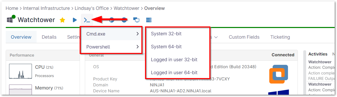This screenshot has width=337, height=97.
Task: Go to Internal Infrastructure breadcrumb
Action: point(46,8)
